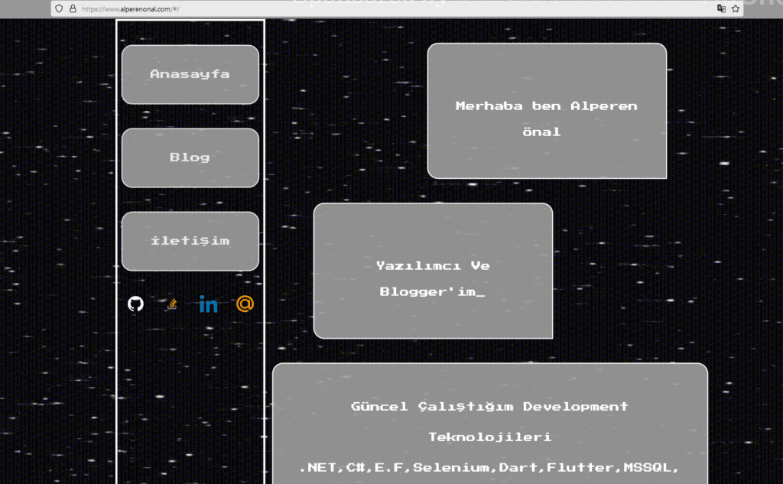Click the orange email @ icon

tap(245, 304)
